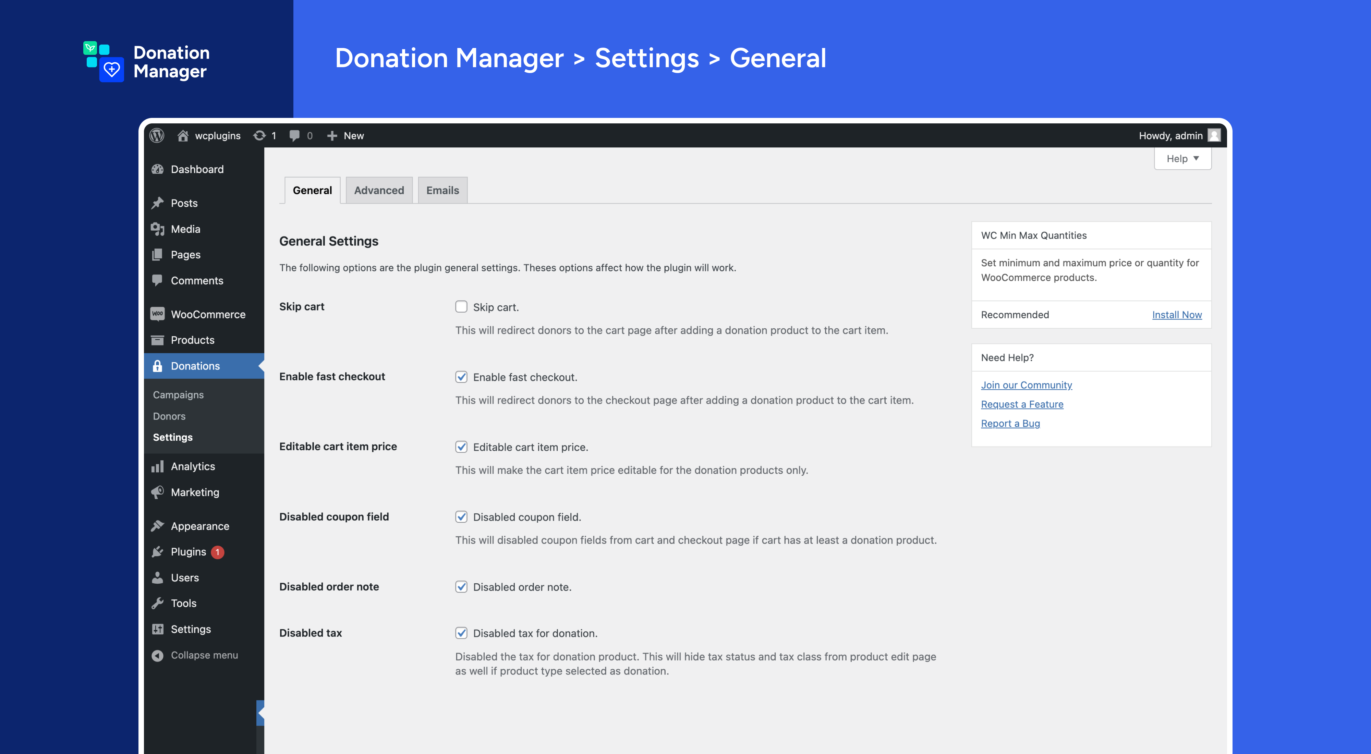
Task: Toggle Disabled tax for donation checkbox
Action: (461, 633)
